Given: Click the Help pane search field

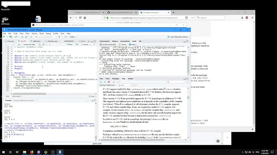Looking at the screenshot, I should tap(176, 82).
